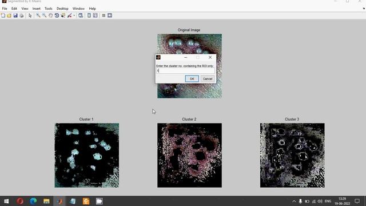Open the brush color dropdown arrow
This screenshot has height=206, width=366.
(74, 15)
